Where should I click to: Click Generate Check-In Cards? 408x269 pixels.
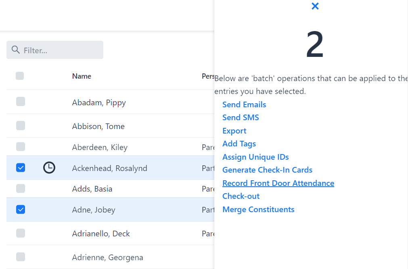tap(267, 170)
